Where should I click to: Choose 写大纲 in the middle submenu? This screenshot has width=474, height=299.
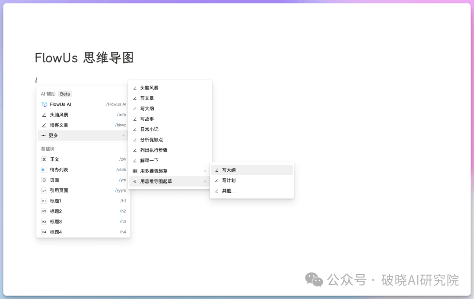click(x=170, y=108)
